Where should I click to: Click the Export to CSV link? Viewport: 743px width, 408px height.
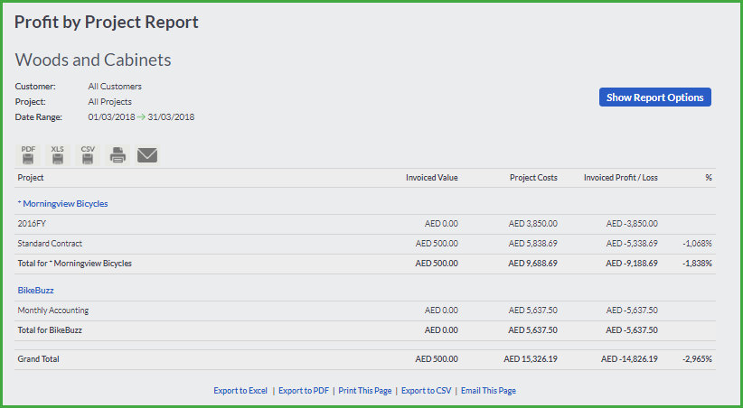[x=426, y=391]
